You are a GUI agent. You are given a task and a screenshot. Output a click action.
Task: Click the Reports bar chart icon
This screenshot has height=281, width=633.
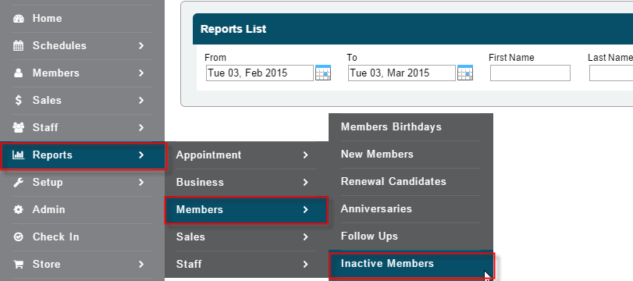(x=19, y=155)
